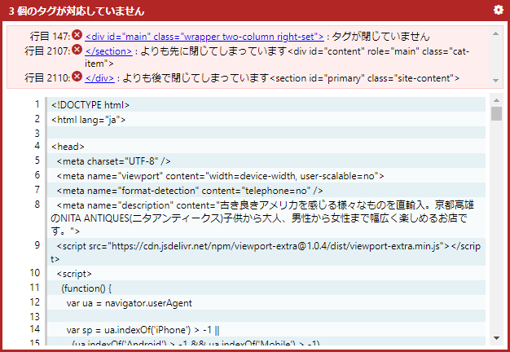The width and height of the screenshot is (510, 352).
Task: Open the settings gear icon
Action: click(x=498, y=10)
